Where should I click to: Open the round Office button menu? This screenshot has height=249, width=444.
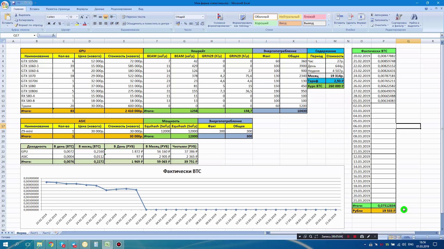pyautogui.click(x=5, y=4)
